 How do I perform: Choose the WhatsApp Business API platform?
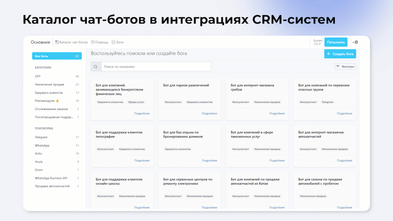(x=51, y=178)
